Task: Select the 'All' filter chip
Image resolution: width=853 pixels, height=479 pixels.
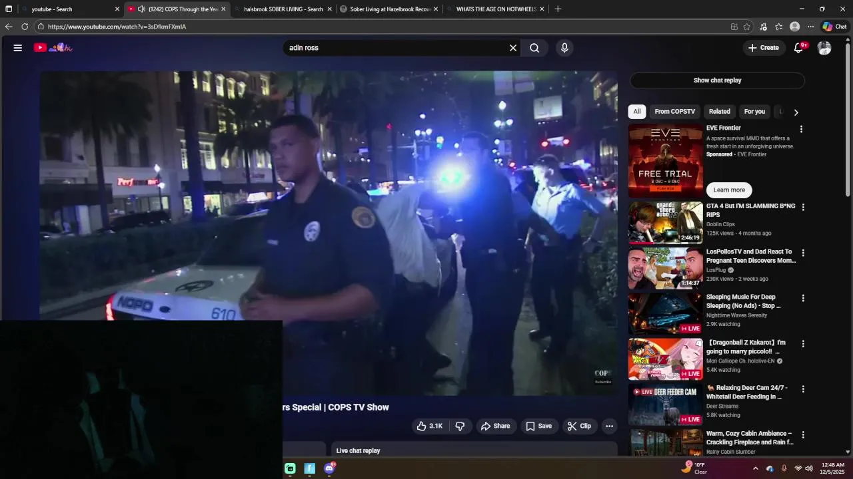Action: tap(637, 112)
